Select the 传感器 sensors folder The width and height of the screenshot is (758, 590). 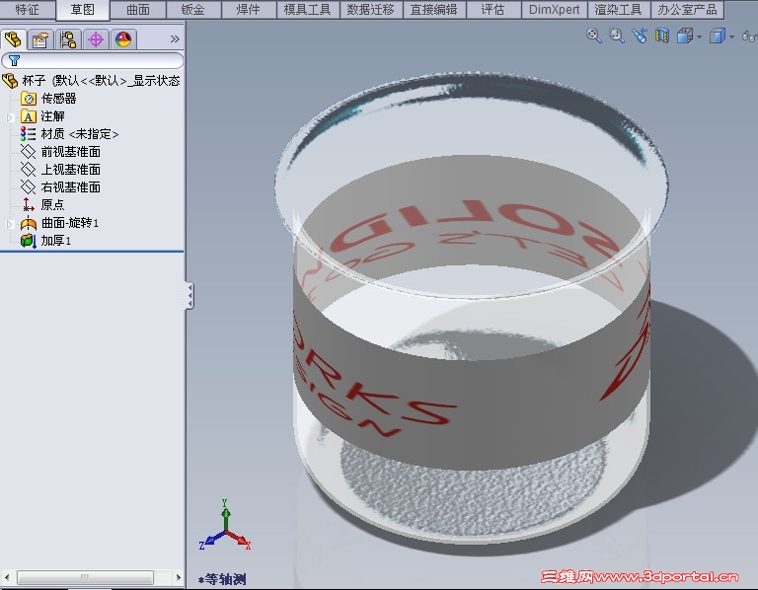point(48,98)
